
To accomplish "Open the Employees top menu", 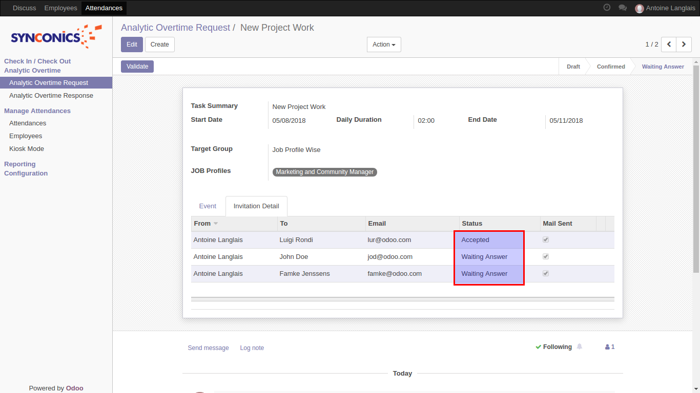I will [60, 8].
